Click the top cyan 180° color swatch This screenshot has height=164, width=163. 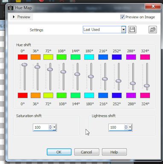pos(89,57)
